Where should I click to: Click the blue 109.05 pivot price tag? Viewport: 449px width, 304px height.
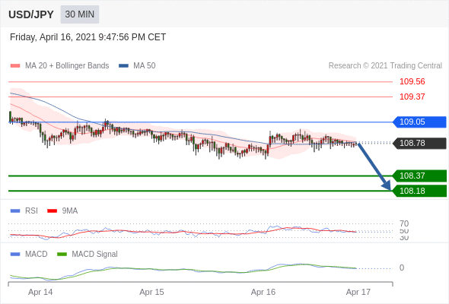419,122
